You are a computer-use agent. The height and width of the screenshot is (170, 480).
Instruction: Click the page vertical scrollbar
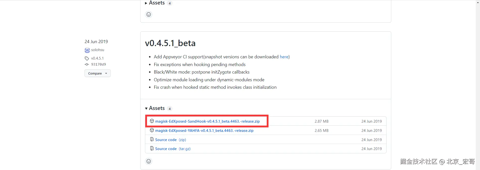click(x=478, y=85)
